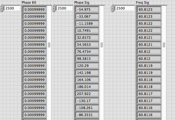The width and height of the screenshot is (175, 120).
Task: Select the Phase Sig cell 120.29
Action: coord(87,66)
